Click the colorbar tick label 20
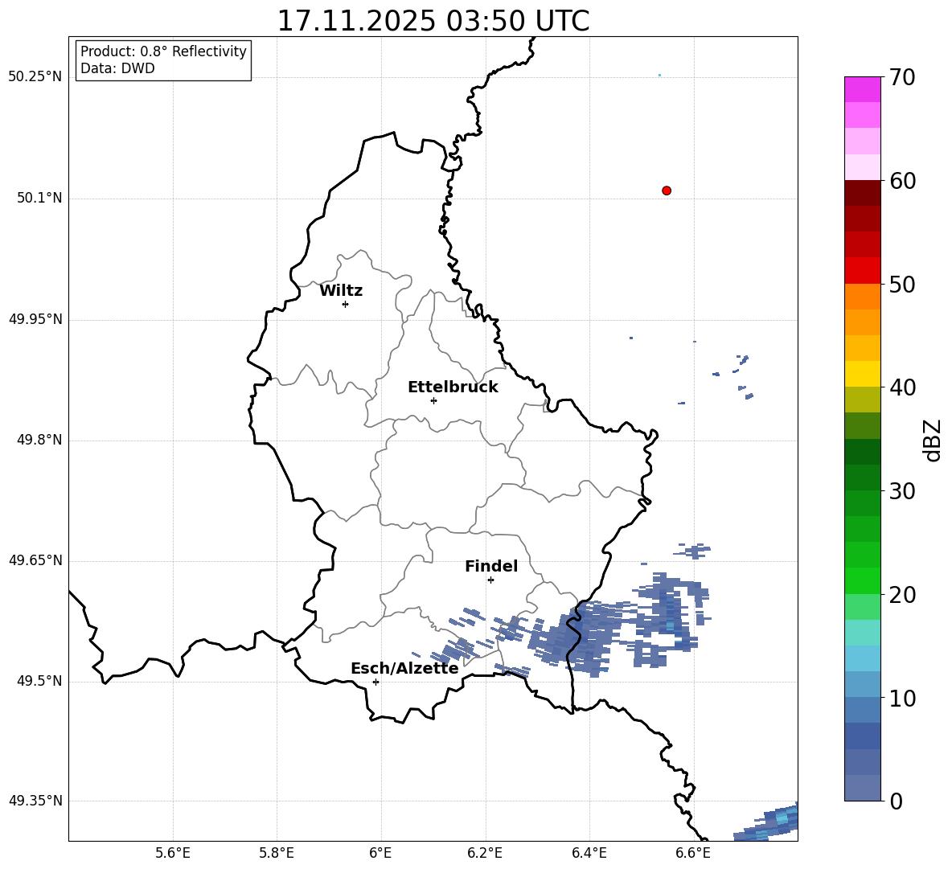This screenshot has height=869, width=952. coord(902,595)
